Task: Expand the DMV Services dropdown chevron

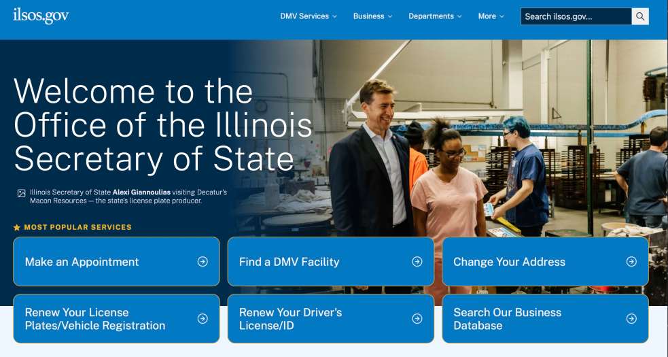Action: tap(334, 16)
